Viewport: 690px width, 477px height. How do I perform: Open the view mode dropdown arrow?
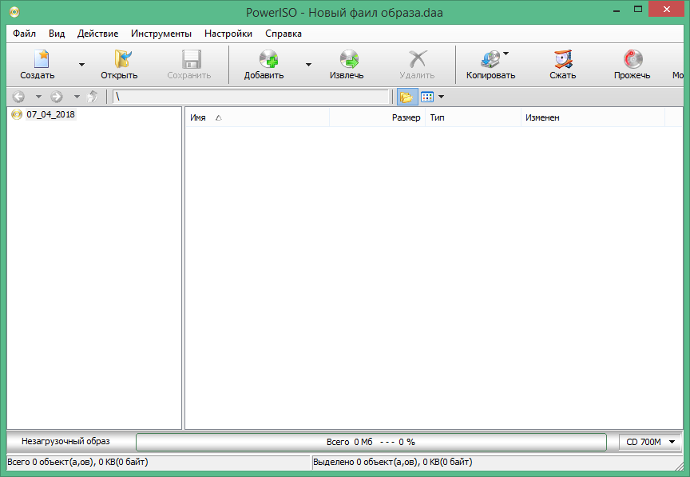pos(441,96)
